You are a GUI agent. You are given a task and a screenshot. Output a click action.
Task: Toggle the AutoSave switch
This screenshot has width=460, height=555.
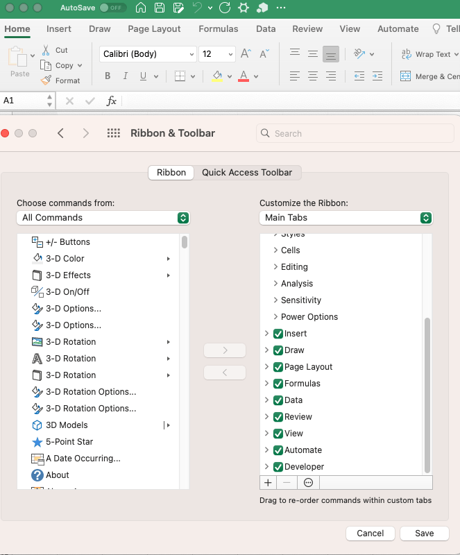point(112,8)
